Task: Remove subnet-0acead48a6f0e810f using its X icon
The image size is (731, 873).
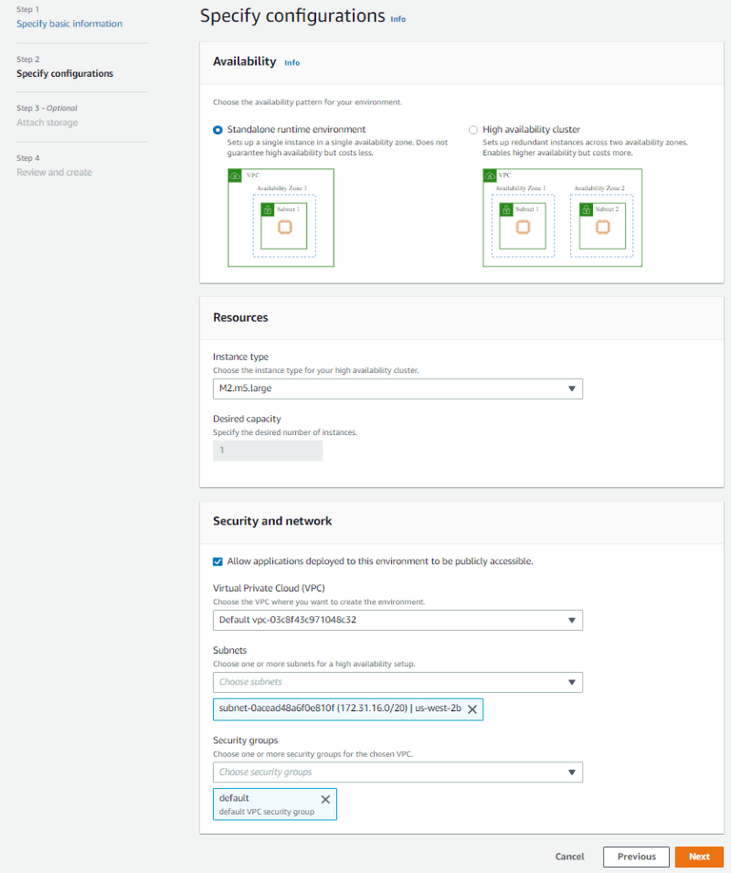Action: click(x=472, y=709)
